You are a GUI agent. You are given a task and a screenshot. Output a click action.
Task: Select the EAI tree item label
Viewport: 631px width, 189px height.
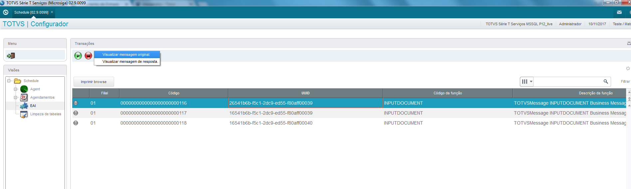tap(33, 106)
